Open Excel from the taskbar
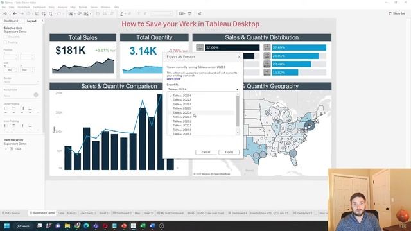Viewport: 411px width, 231px height. click(x=143, y=226)
